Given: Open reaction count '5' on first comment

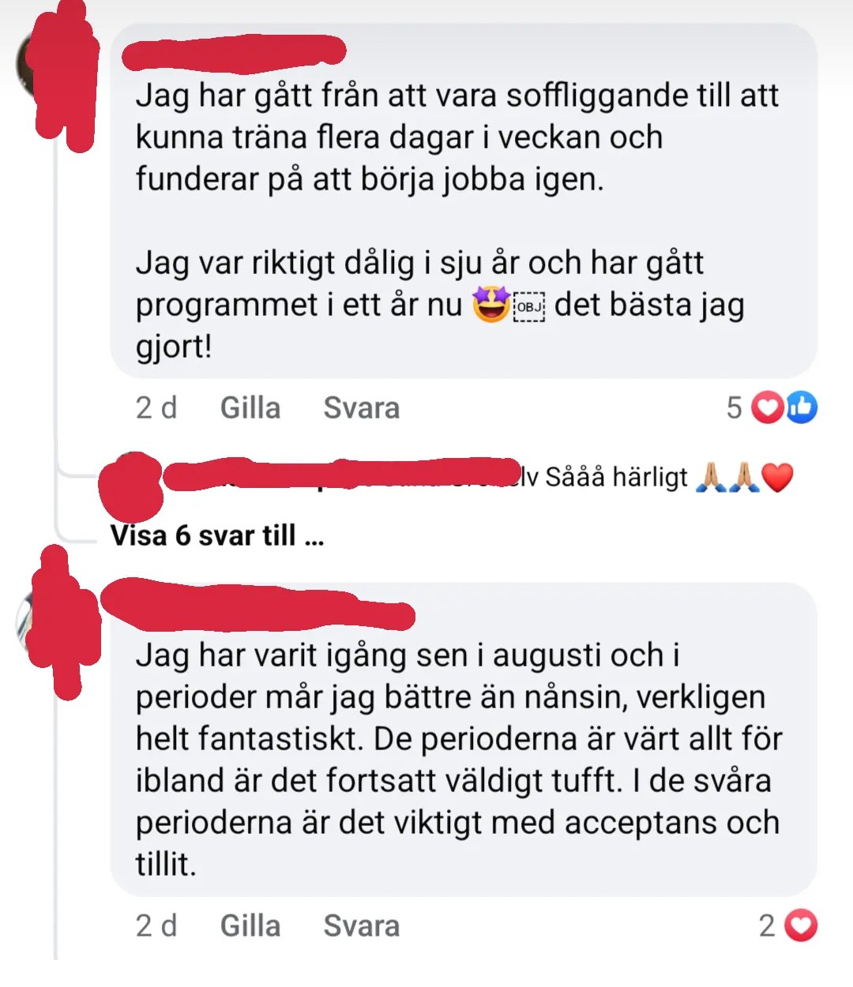Looking at the screenshot, I should (x=735, y=408).
